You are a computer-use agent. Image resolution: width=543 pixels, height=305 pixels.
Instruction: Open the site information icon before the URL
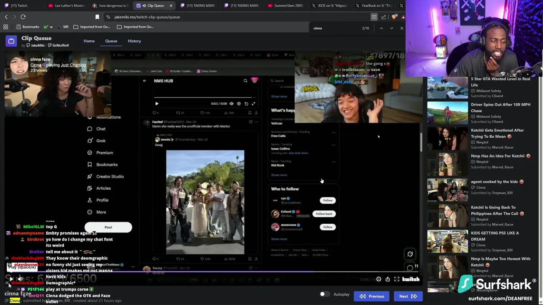click(x=108, y=17)
